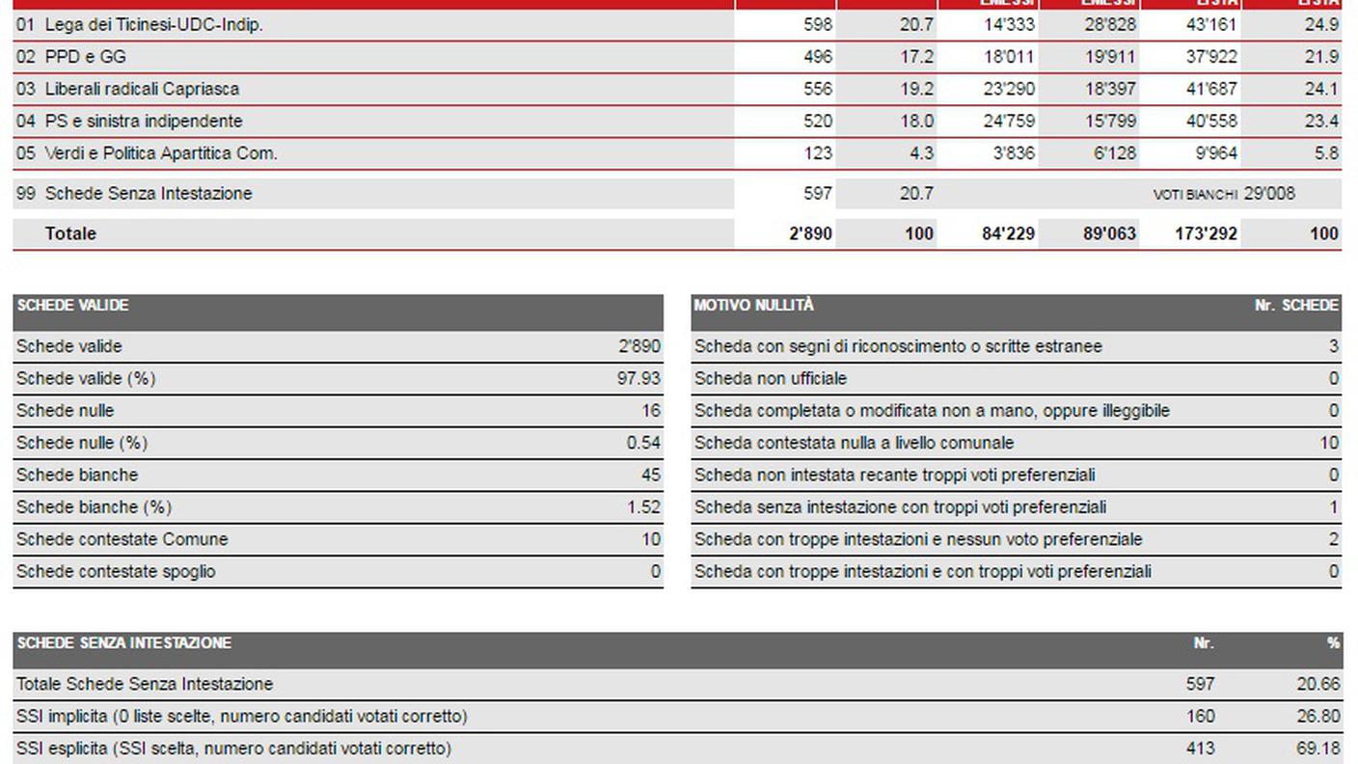This screenshot has width=1358, height=764.
Task: Select 'Schede contestate Comune' label
Action: coord(122,539)
